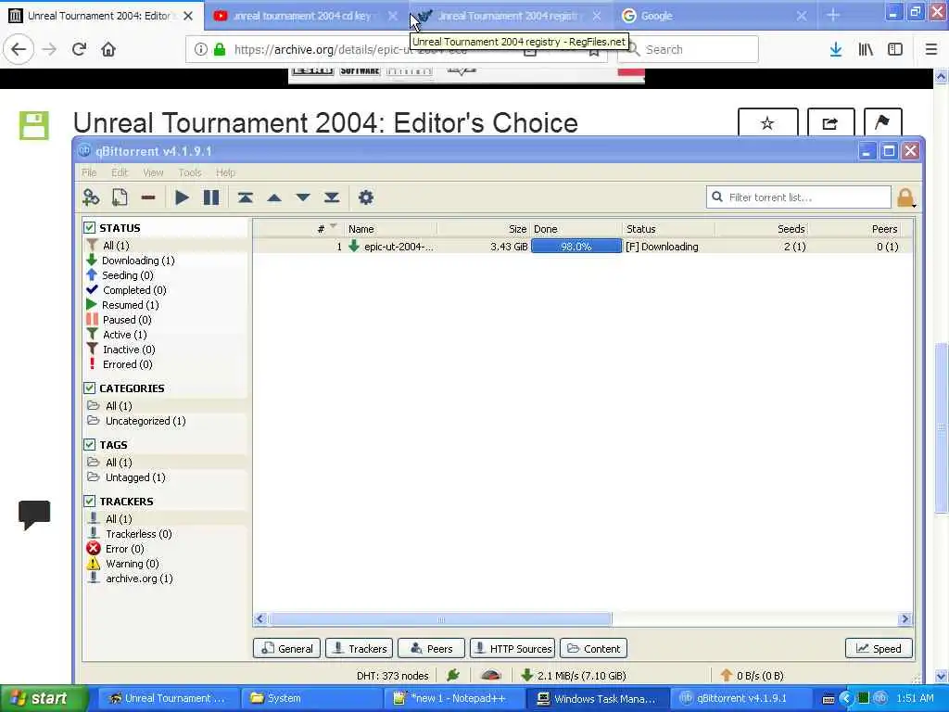Click the Add torrent link icon in qBittorrent
The height and width of the screenshot is (712, 949).
pyautogui.click(x=91, y=197)
